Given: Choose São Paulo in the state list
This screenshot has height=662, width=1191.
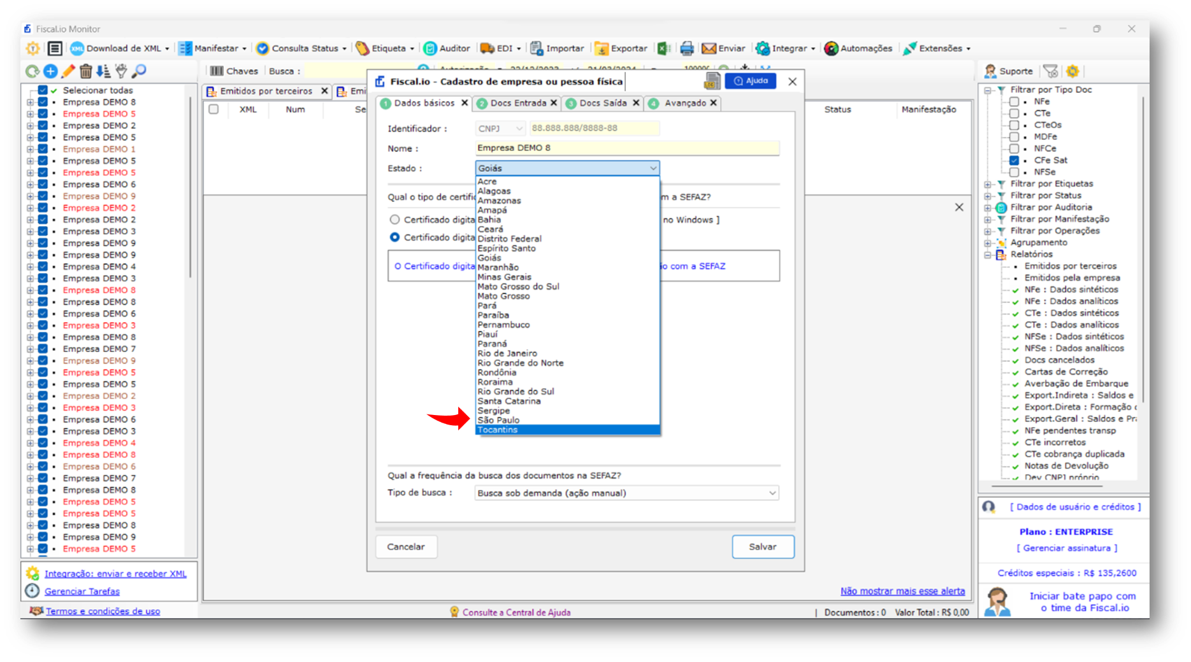Looking at the screenshot, I should click(x=568, y=420).
